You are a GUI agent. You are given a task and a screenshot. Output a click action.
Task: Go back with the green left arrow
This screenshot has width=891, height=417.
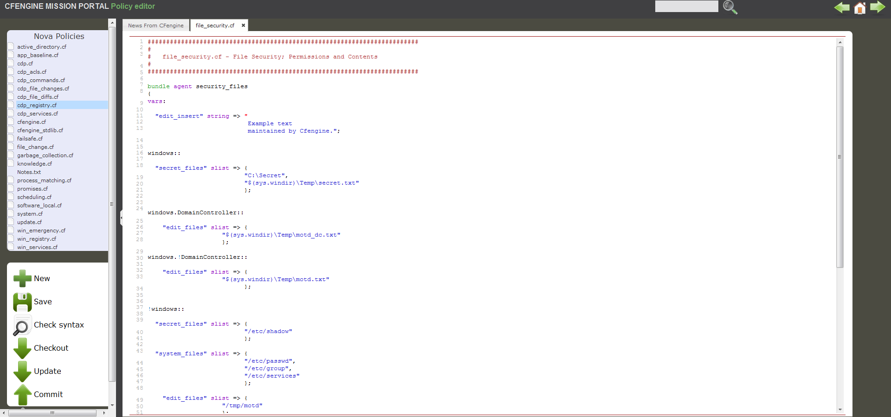[x=842, y=7]
